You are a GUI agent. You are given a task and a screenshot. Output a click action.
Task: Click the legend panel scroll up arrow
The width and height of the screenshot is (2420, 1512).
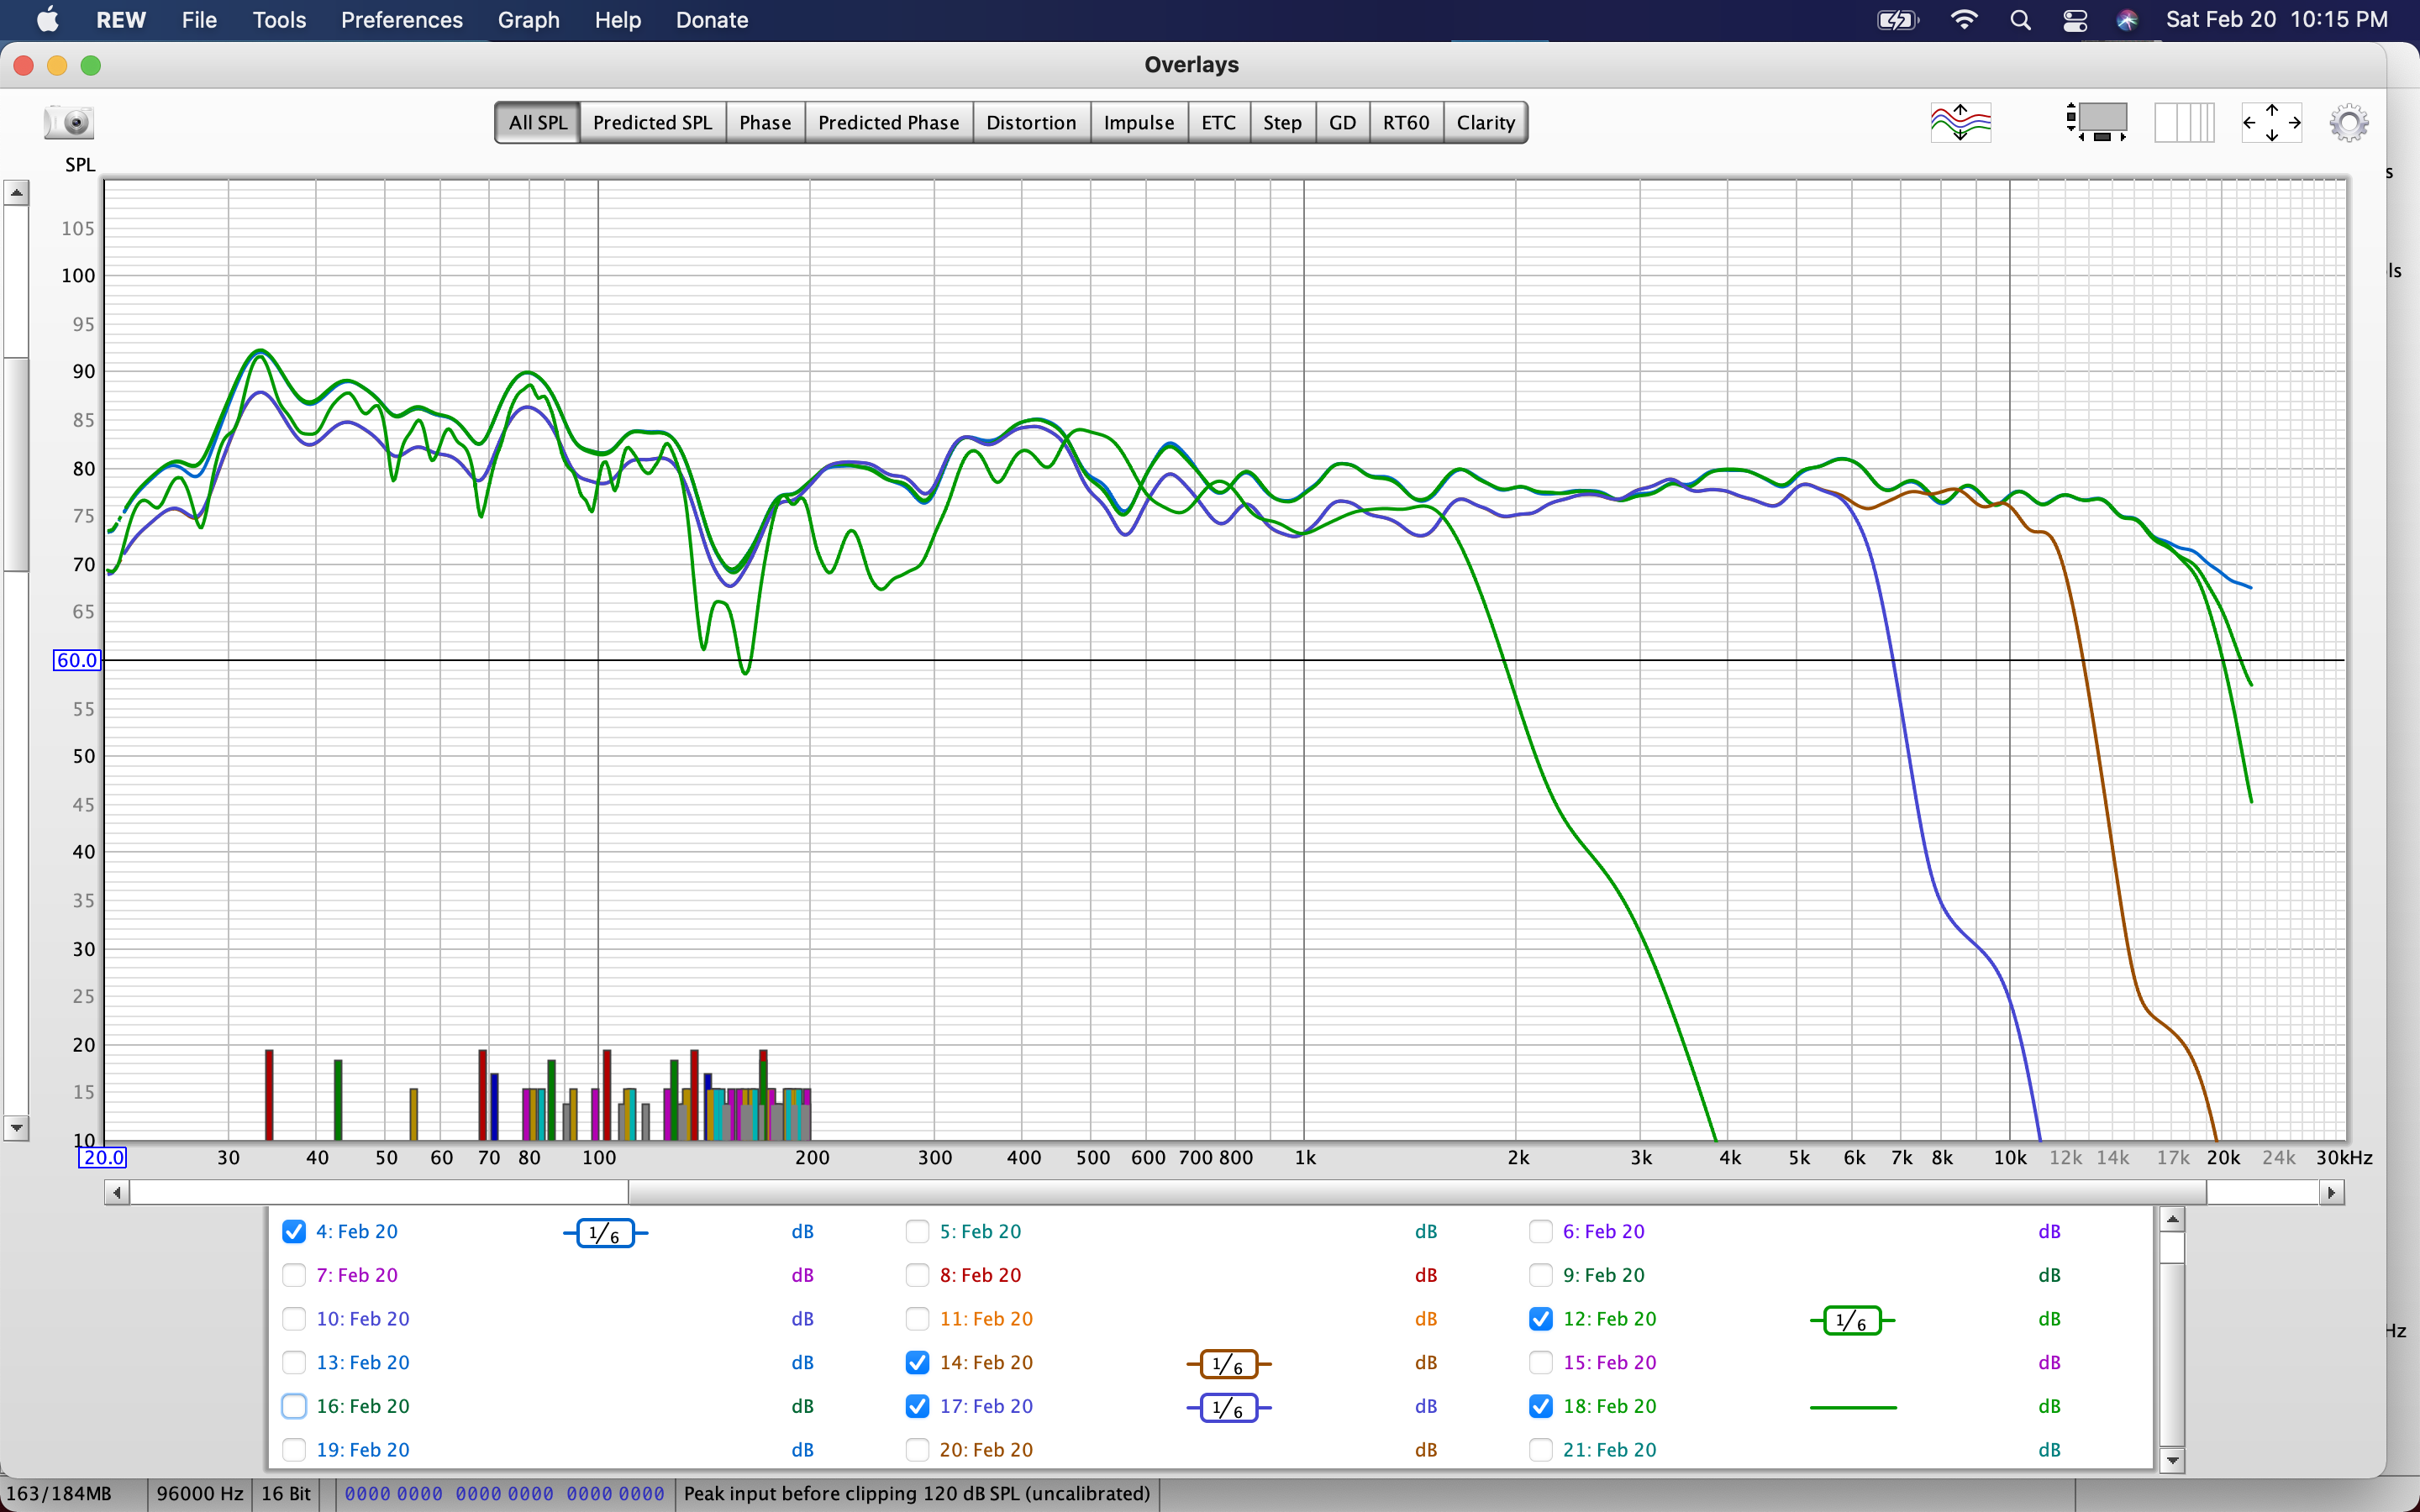tap(2171, 1219)
